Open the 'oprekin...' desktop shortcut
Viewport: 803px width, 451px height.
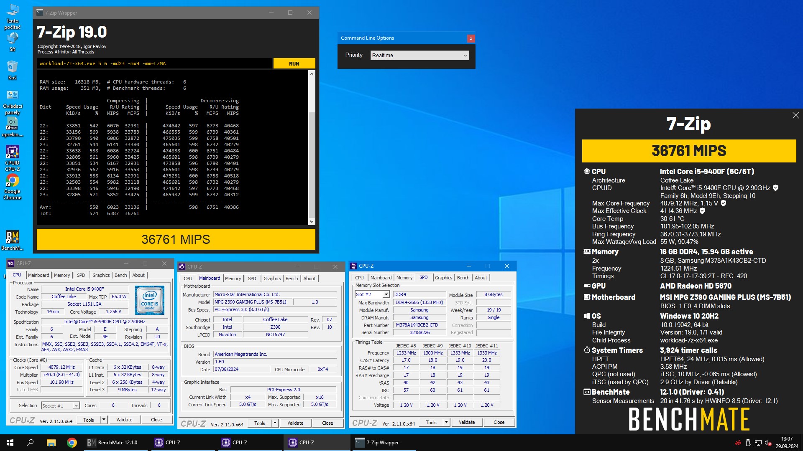[13, 127]
